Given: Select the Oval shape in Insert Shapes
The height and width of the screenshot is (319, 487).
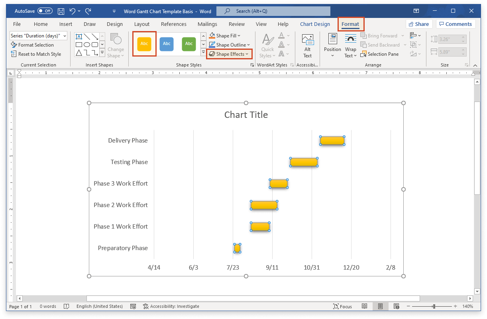Looking at the screenshot, I should click(x=87, y=45).
